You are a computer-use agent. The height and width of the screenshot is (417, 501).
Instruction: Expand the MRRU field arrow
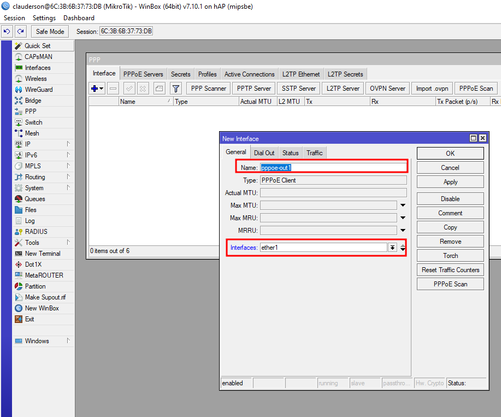[x=403, y=231]
